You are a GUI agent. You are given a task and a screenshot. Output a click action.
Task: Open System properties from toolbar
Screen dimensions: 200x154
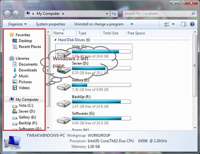click(50, 24)
